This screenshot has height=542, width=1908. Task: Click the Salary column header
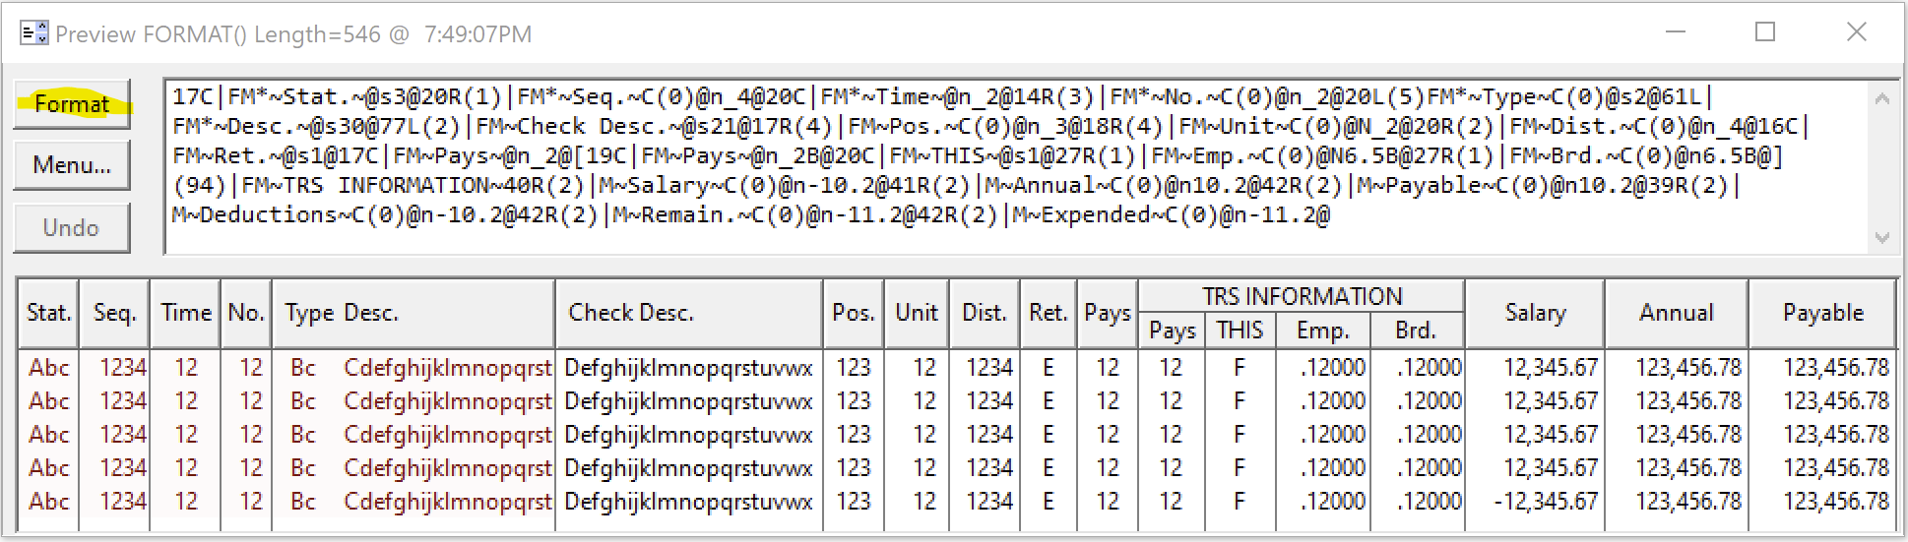point(1535,313)
